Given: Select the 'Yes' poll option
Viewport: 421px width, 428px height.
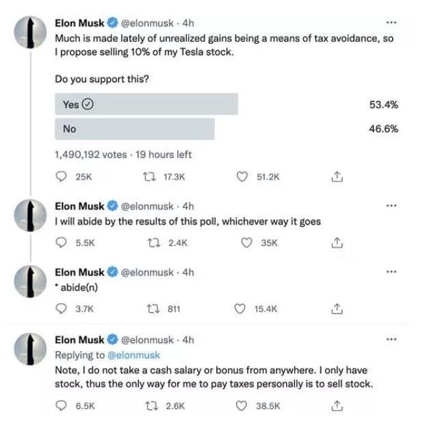Looking at the screenshot, I should click(x=146, y=104).
